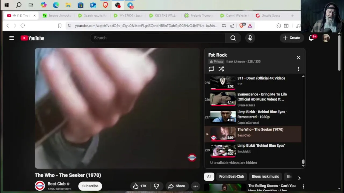The height and width of the screenshot is (193, 344).
Task: Open Outlook from taskbar
Action: point(93,5)
